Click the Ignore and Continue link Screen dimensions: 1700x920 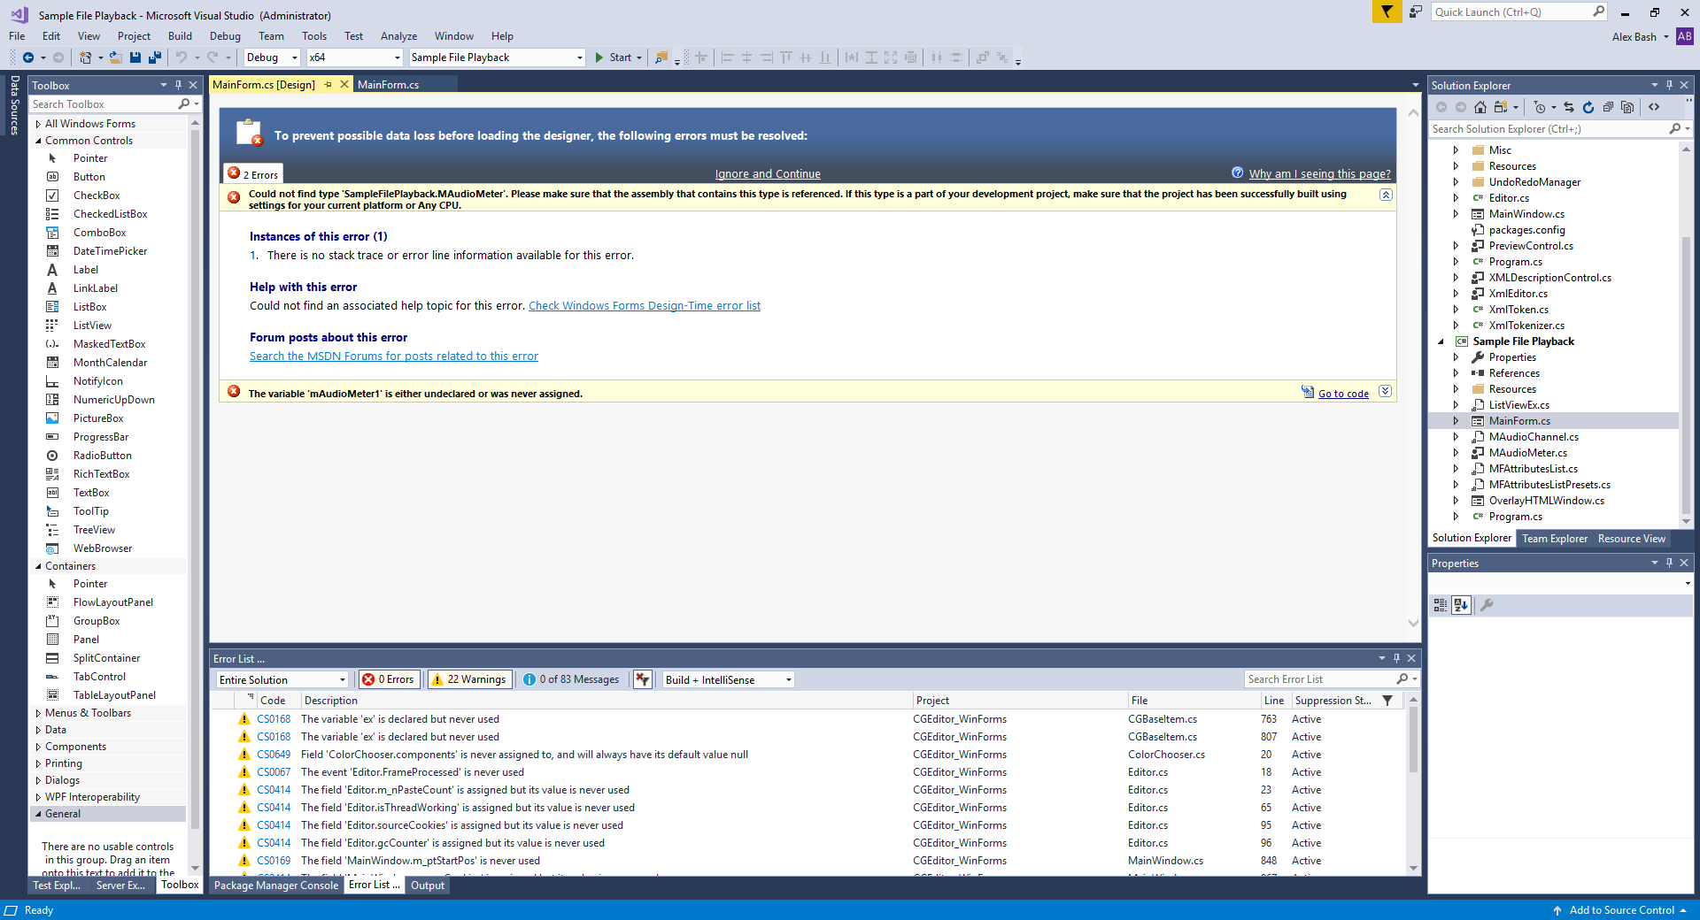pos(768,174)
